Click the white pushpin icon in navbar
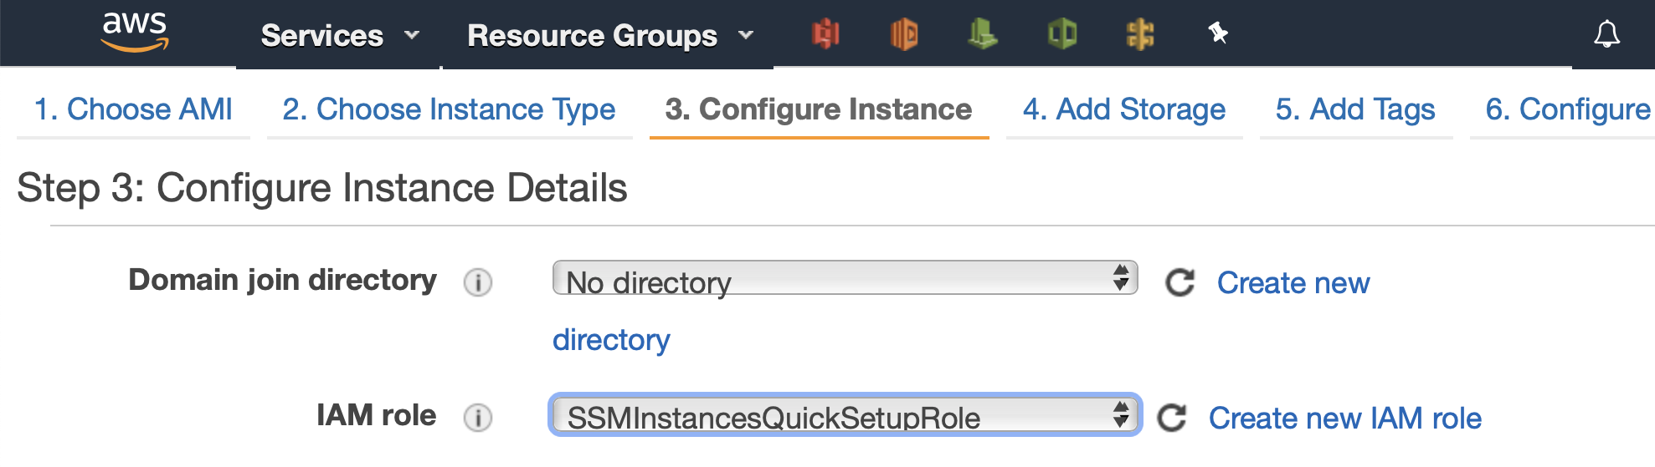Viewport: 1655px width, 467px height. tap(1218, 33)
